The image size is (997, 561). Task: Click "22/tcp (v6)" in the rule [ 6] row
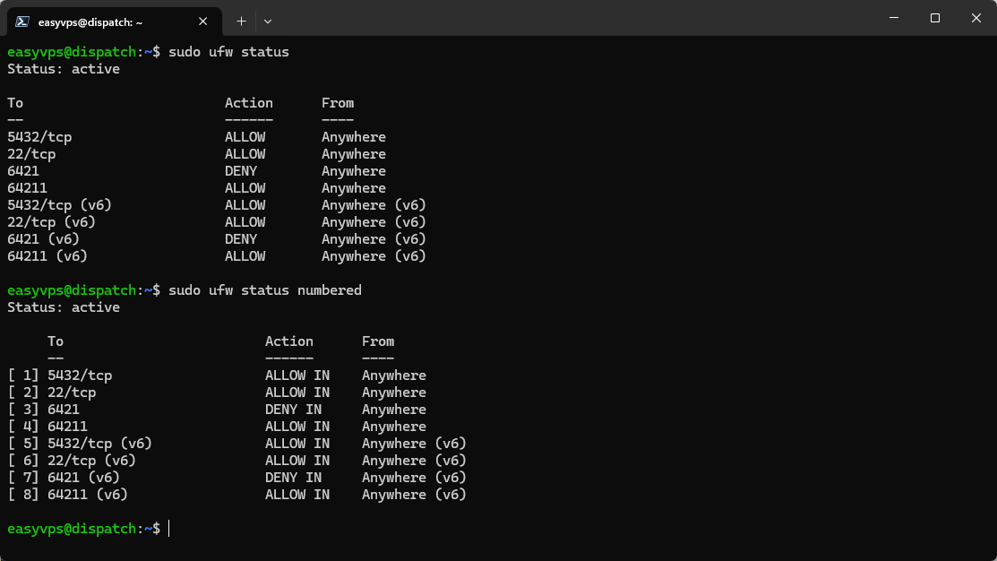coord(91,461)
